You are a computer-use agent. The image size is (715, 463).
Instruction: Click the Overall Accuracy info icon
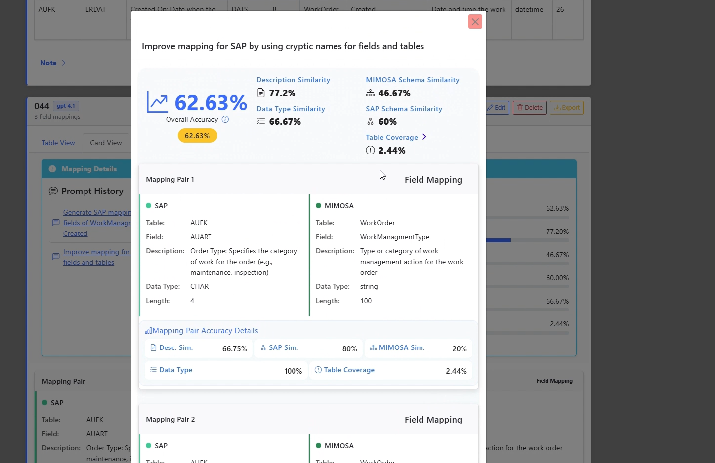tap(225, 119)
